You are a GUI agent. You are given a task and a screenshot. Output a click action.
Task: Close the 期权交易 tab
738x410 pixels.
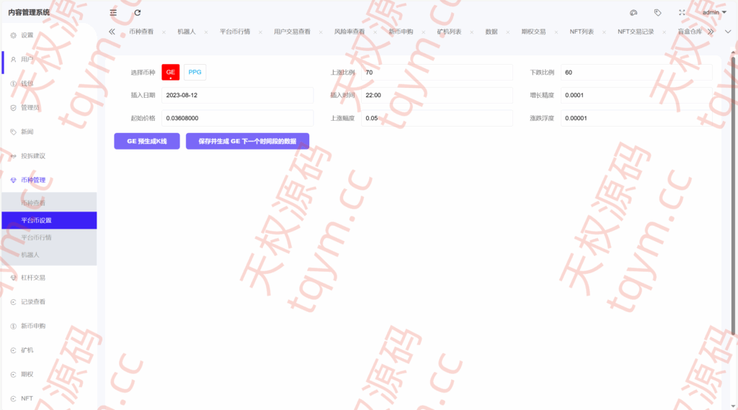point(556,32)
